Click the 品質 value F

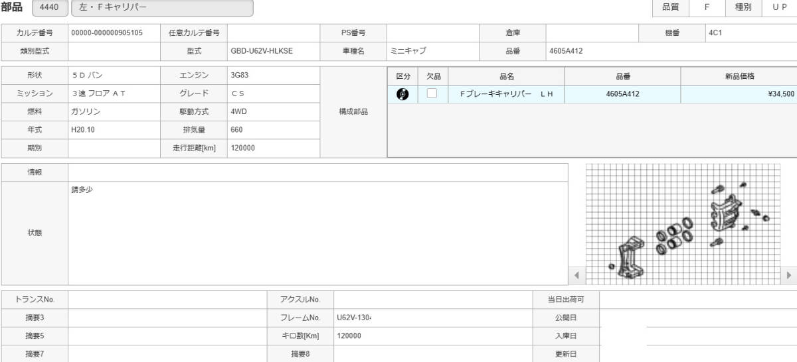[707, 7]
